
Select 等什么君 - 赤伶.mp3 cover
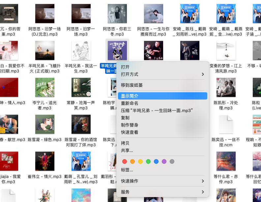coord(226,161)
